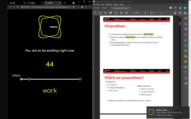
Task: Bookmark the PDF with the star icon
Action: pos(100,13)
